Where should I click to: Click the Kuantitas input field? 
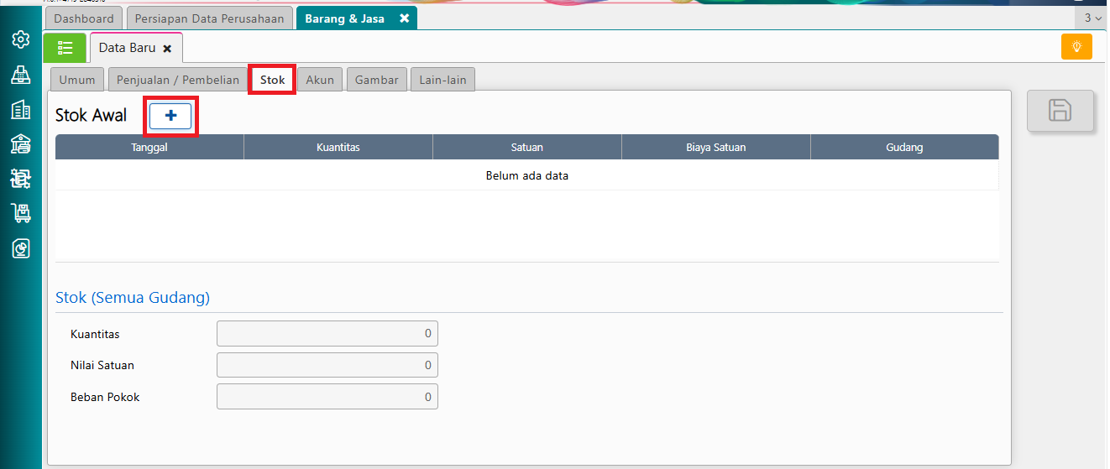327,334
